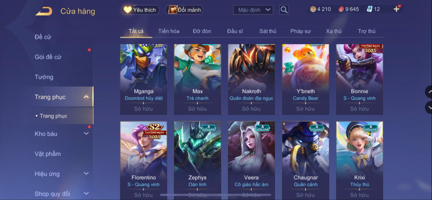The width and height of the screenshot is (432, 200).
Task: Tap the plus icon to add currency
Action: tap(396, 9)
